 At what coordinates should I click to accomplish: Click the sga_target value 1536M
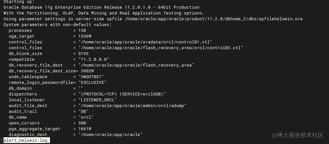[85, 36]
